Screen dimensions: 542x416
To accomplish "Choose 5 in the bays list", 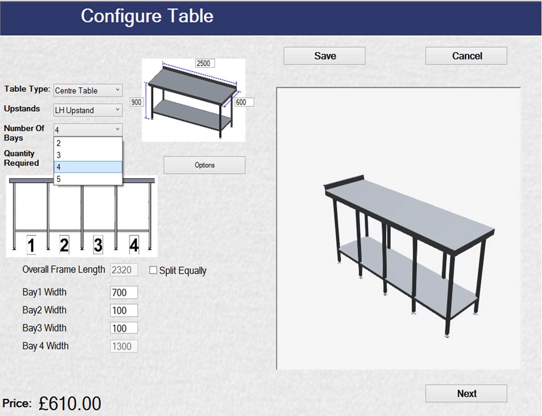I will [x=88, y=179].
